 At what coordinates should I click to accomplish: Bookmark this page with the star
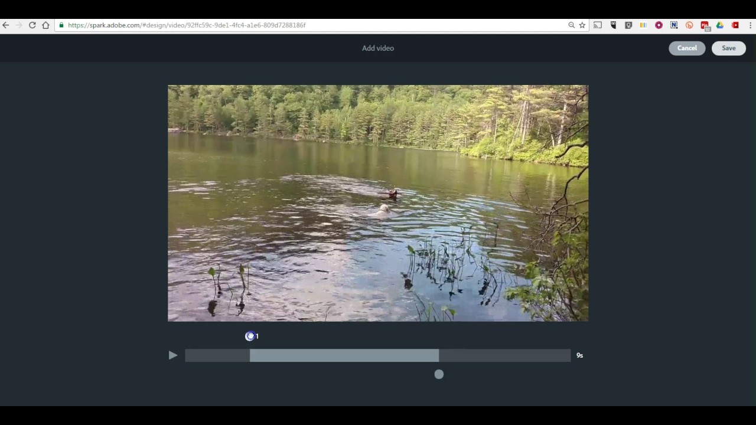pyautogui.click(x=582, y=25)
